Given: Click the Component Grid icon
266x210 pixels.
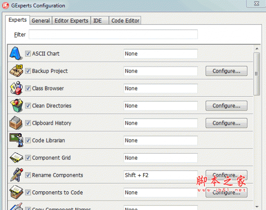Looking at the screenshot, I should [16, 158].
